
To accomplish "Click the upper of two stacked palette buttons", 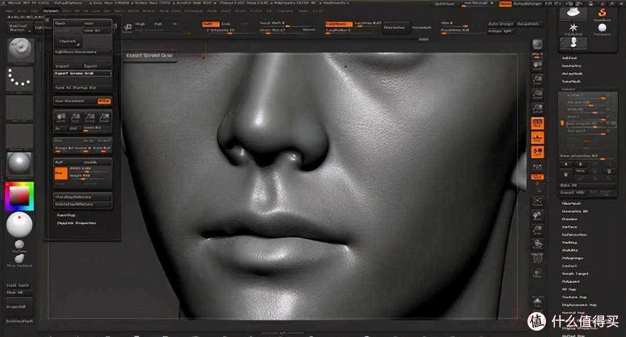I will (83, 197).
